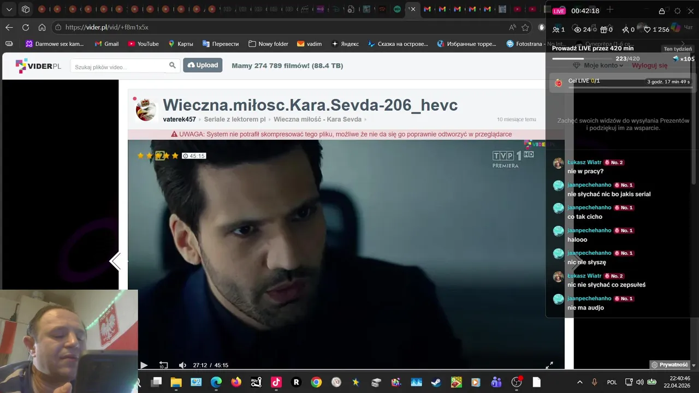
Task: Open the Избранные торре bookmark
Action: (x=467, y=44)
